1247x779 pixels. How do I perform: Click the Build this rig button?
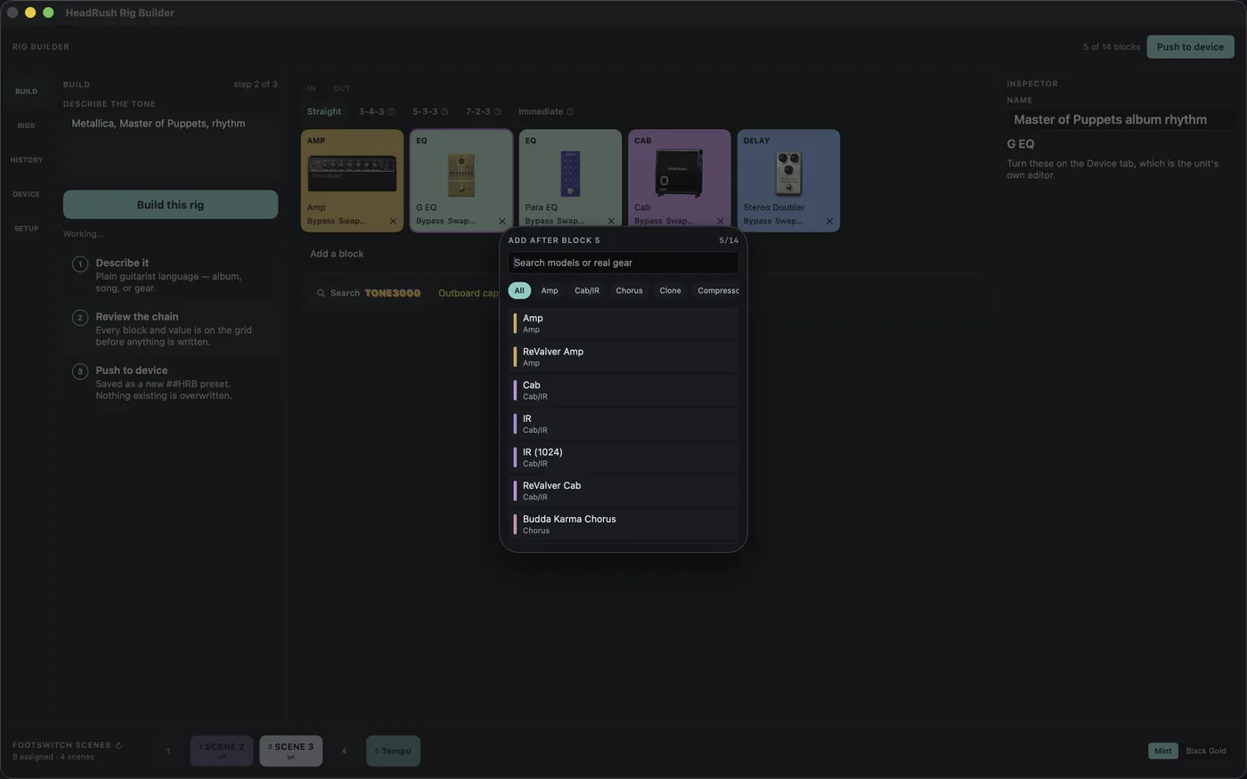pyautogui.click(x=170, y=205)
